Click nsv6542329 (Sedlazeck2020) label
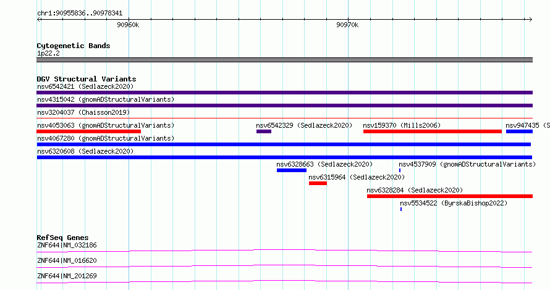550x290 pixels. pos(304,125)
